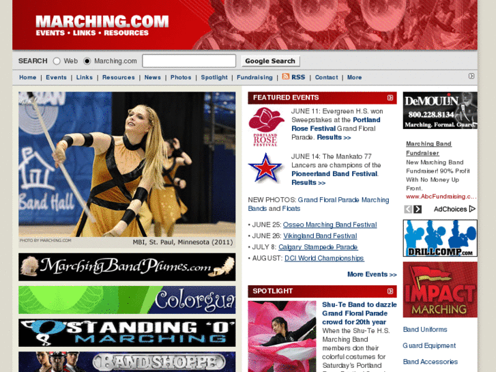Click the Impact Marching ad

[440, 289]
